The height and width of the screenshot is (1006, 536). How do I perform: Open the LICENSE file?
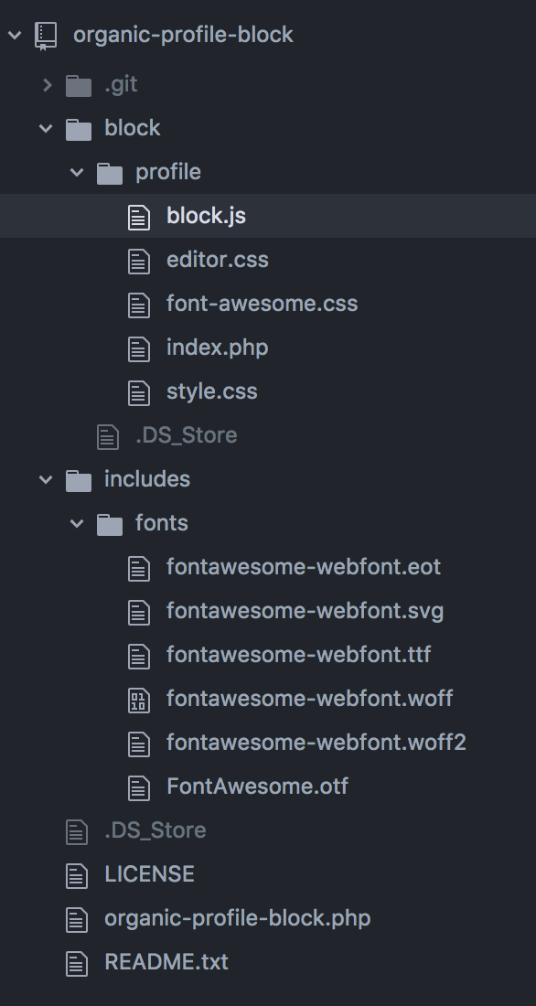click(x=150, y=873)
